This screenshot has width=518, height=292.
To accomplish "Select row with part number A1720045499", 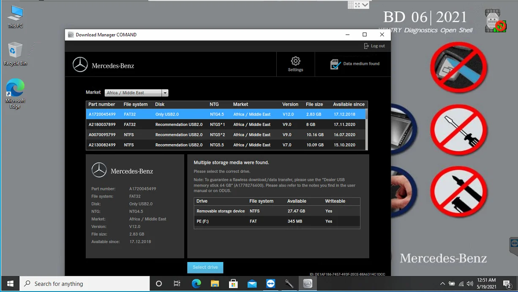I will click(x=226, y=114).
